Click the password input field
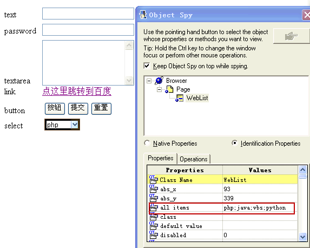This screenshot has height=248, width=310. (x=88, y=30)
